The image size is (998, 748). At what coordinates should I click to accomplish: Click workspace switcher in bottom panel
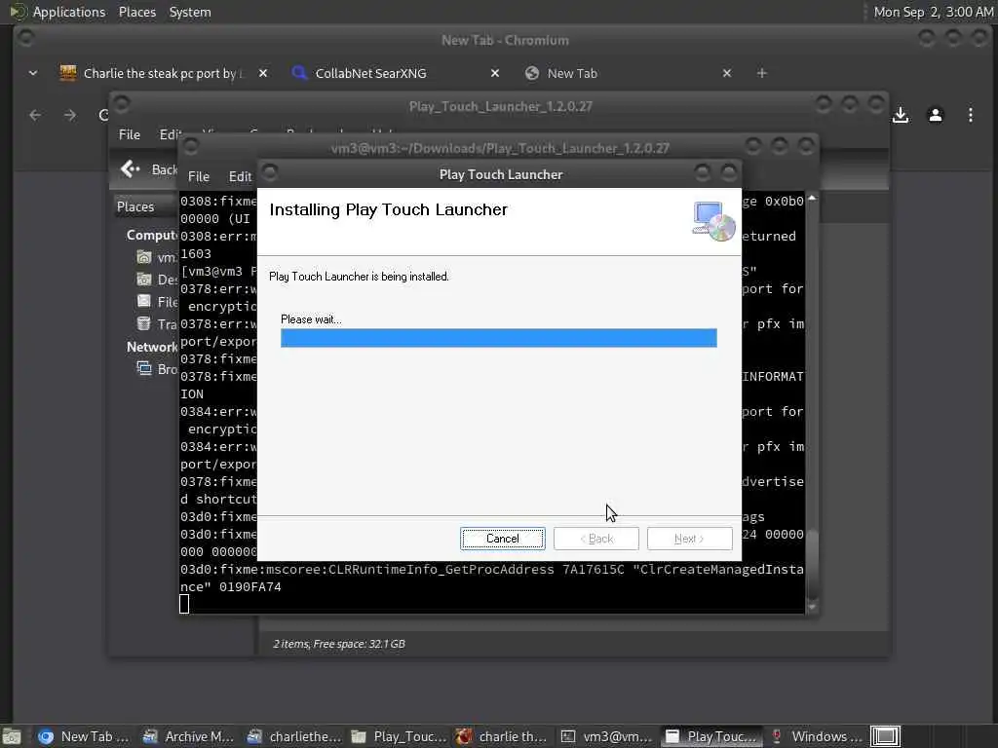pos(885,736)
